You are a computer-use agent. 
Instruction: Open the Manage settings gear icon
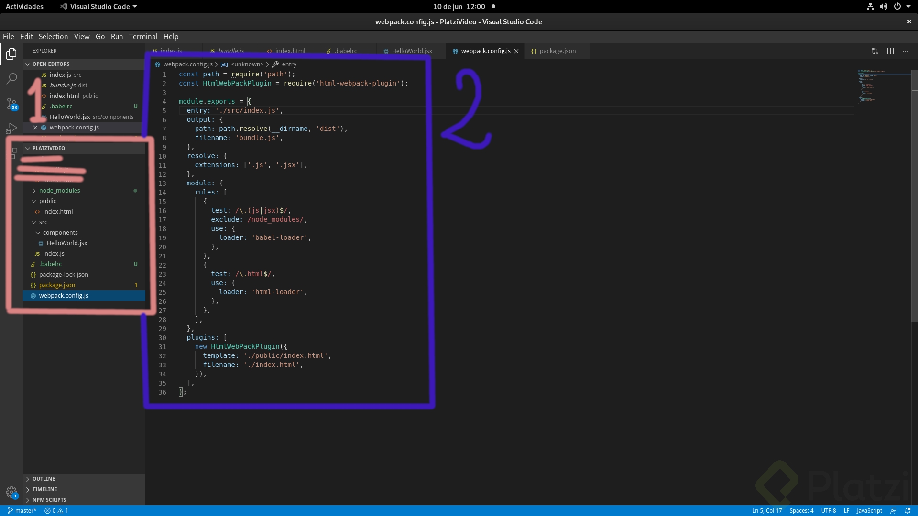(11, 492)
